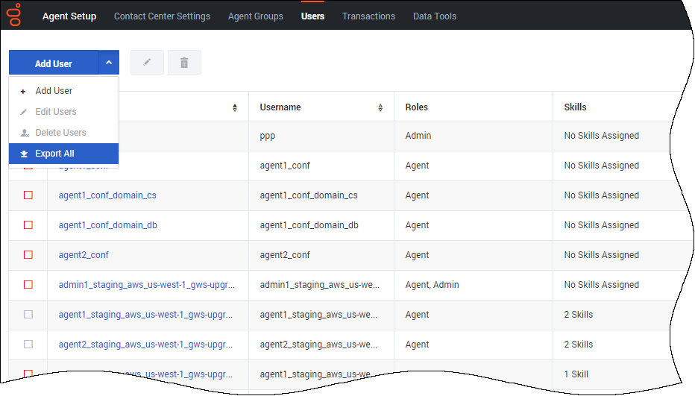Check the admin1_staging_aws row checkbox
This screenshot has height=396, width=695.
[x=28, y=285]
